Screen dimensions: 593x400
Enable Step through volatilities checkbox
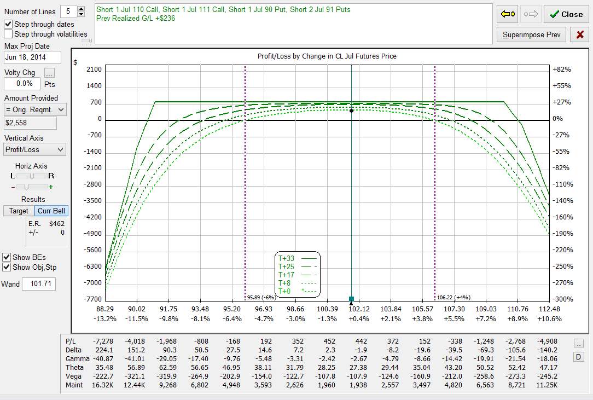tap(8, 34)
